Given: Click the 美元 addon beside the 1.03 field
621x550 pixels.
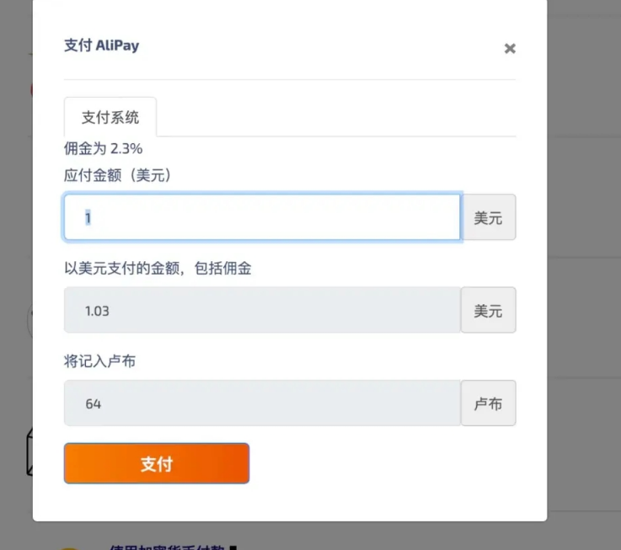Looking at the screenshot, I should tap(488, 310).
